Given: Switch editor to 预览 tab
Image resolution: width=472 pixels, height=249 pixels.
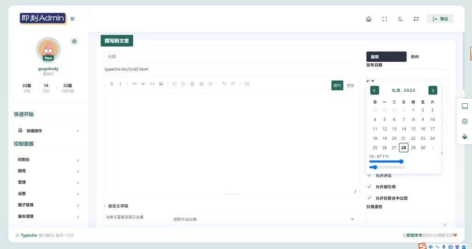Looking at the screenshot, I should [x=351, y=85].
